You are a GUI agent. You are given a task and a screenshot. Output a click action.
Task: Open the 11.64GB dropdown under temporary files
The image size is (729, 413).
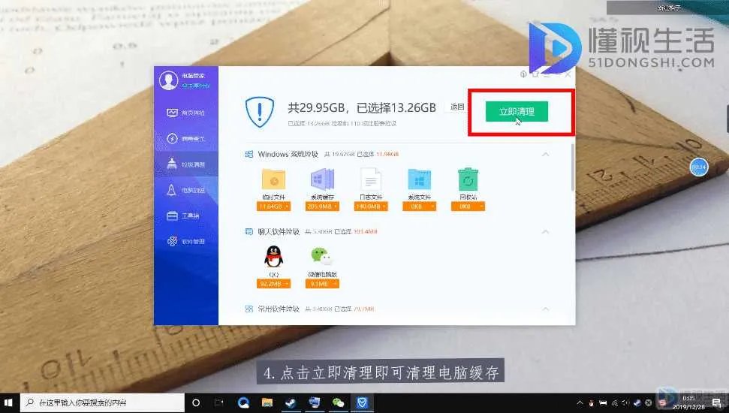[273, 206]
